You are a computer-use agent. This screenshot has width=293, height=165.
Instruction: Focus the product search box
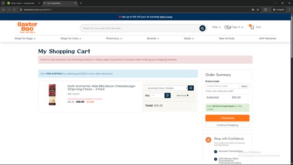point(140,28)
